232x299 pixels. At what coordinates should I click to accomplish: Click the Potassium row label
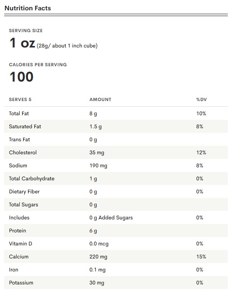click(21, 283)
